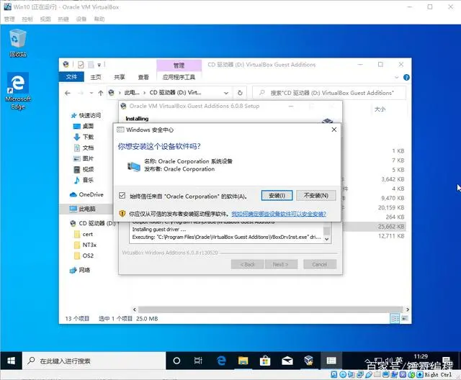This screenshot has height=380, width=461.
Task: Click the refresh button beside the address bar
Action: (x=240, y=93)
